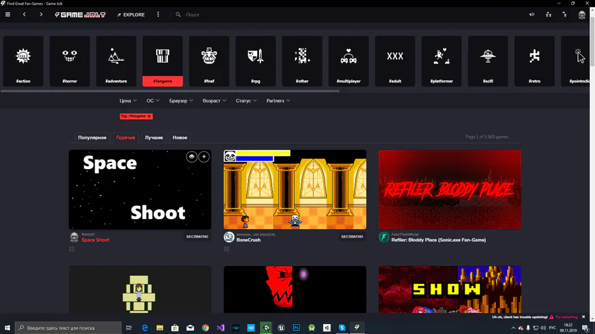595x334 pixels.
Task: Open the hamburger sidebar menu
Action: pyautogui.click(x=7, y=15)
